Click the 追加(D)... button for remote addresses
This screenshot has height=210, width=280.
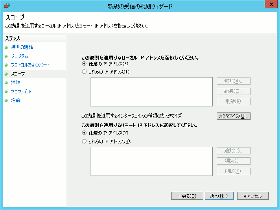pos(234,151)
